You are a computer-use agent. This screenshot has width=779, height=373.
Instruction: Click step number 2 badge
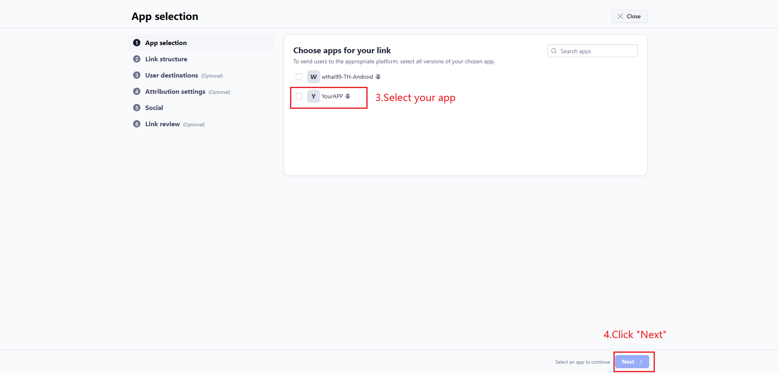[x=137, y=59]
